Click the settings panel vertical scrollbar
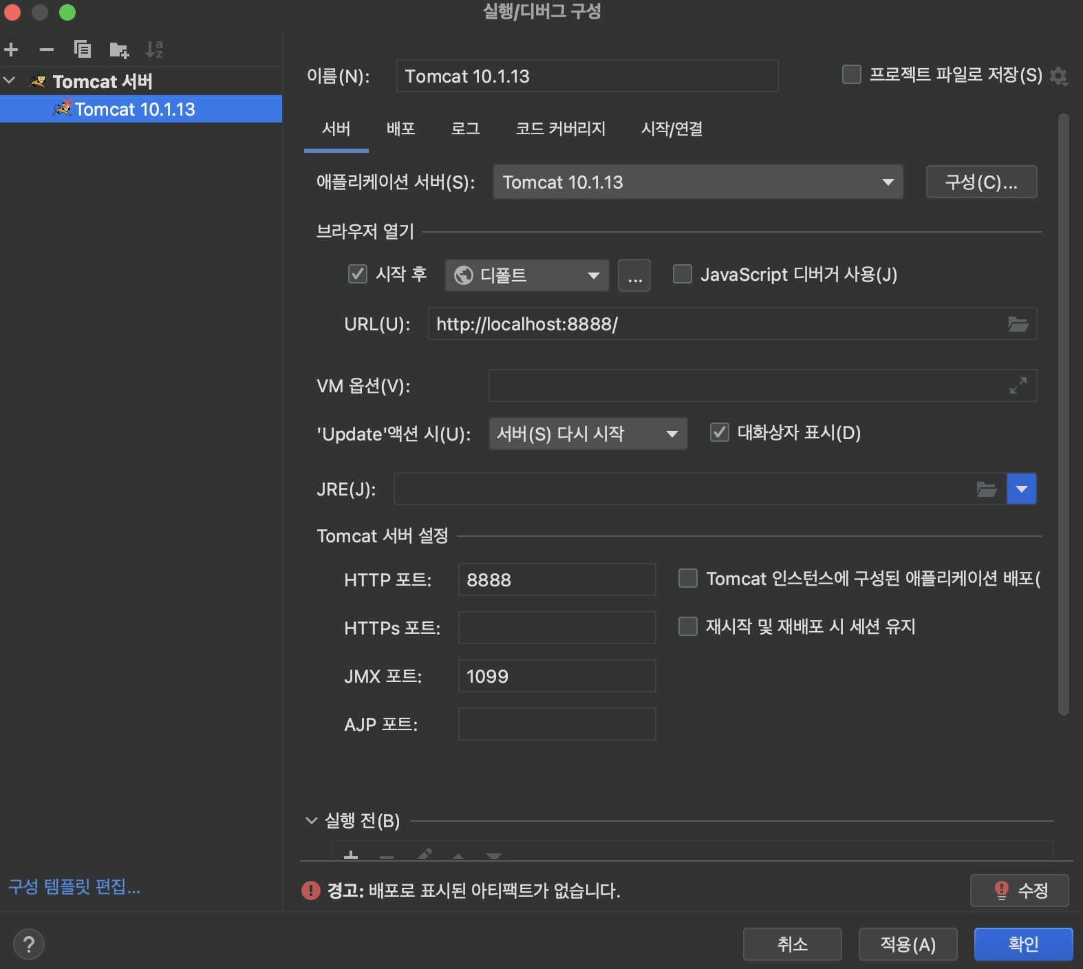Viewport: 1083px width, 969px height. tap(1064, 414)
